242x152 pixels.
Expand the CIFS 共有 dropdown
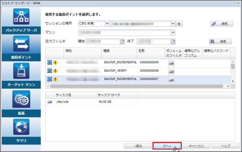click(107, 24)
